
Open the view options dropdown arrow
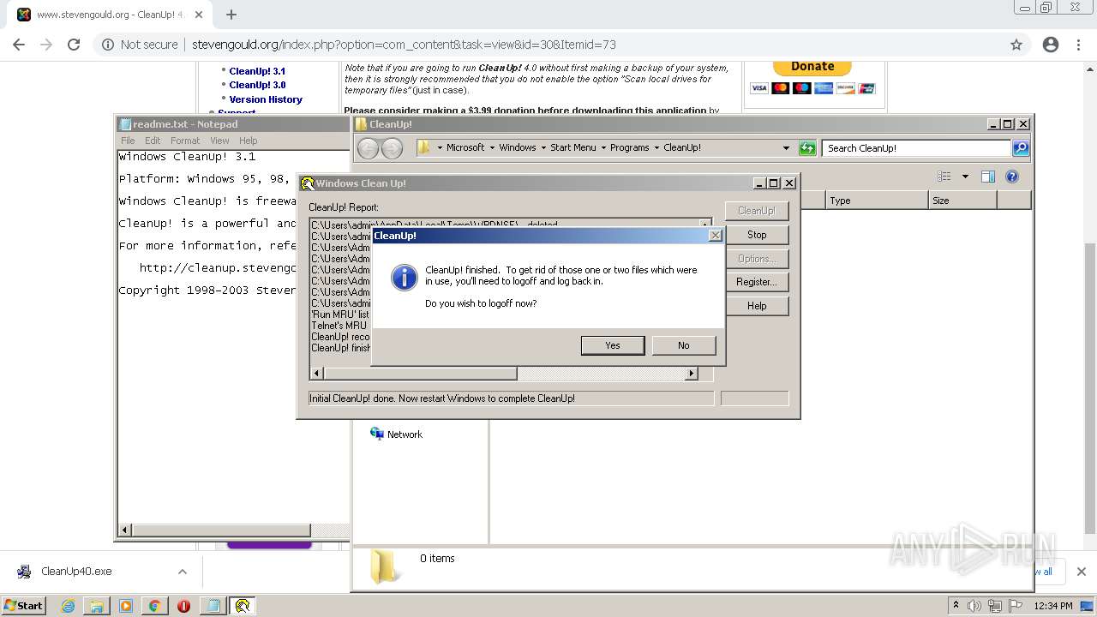[x=965, y=177]
